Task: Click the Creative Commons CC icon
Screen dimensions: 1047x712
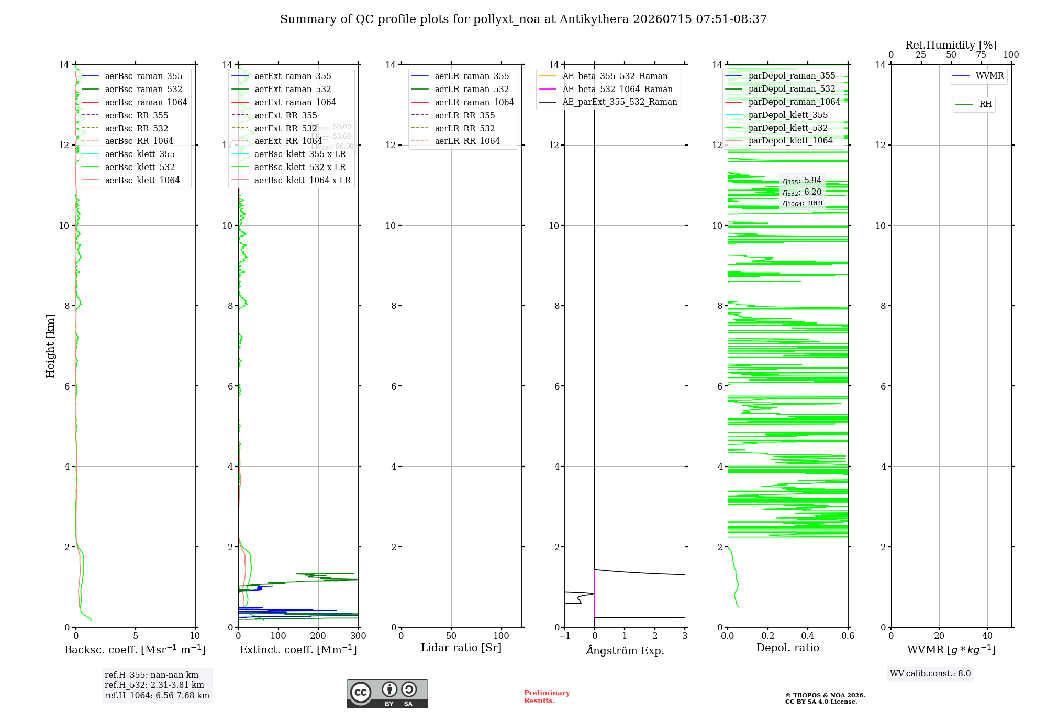Action: (361, 692)
